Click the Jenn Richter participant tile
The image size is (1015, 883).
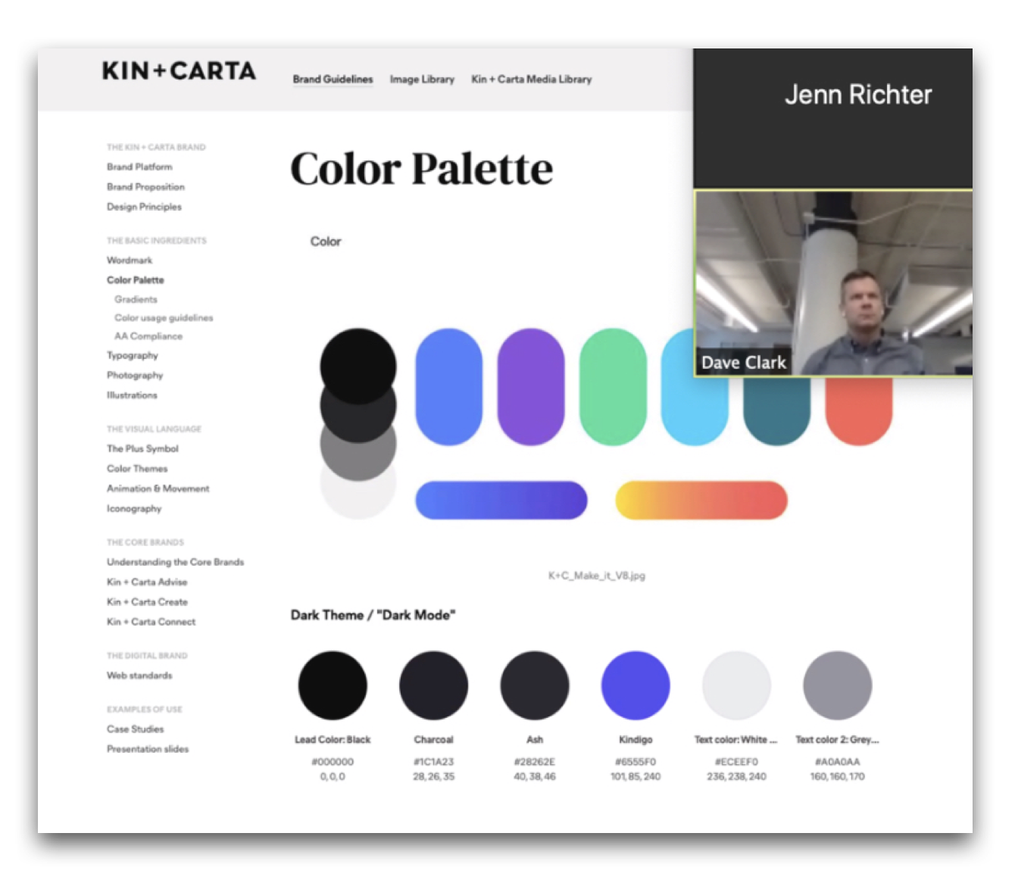833,118
